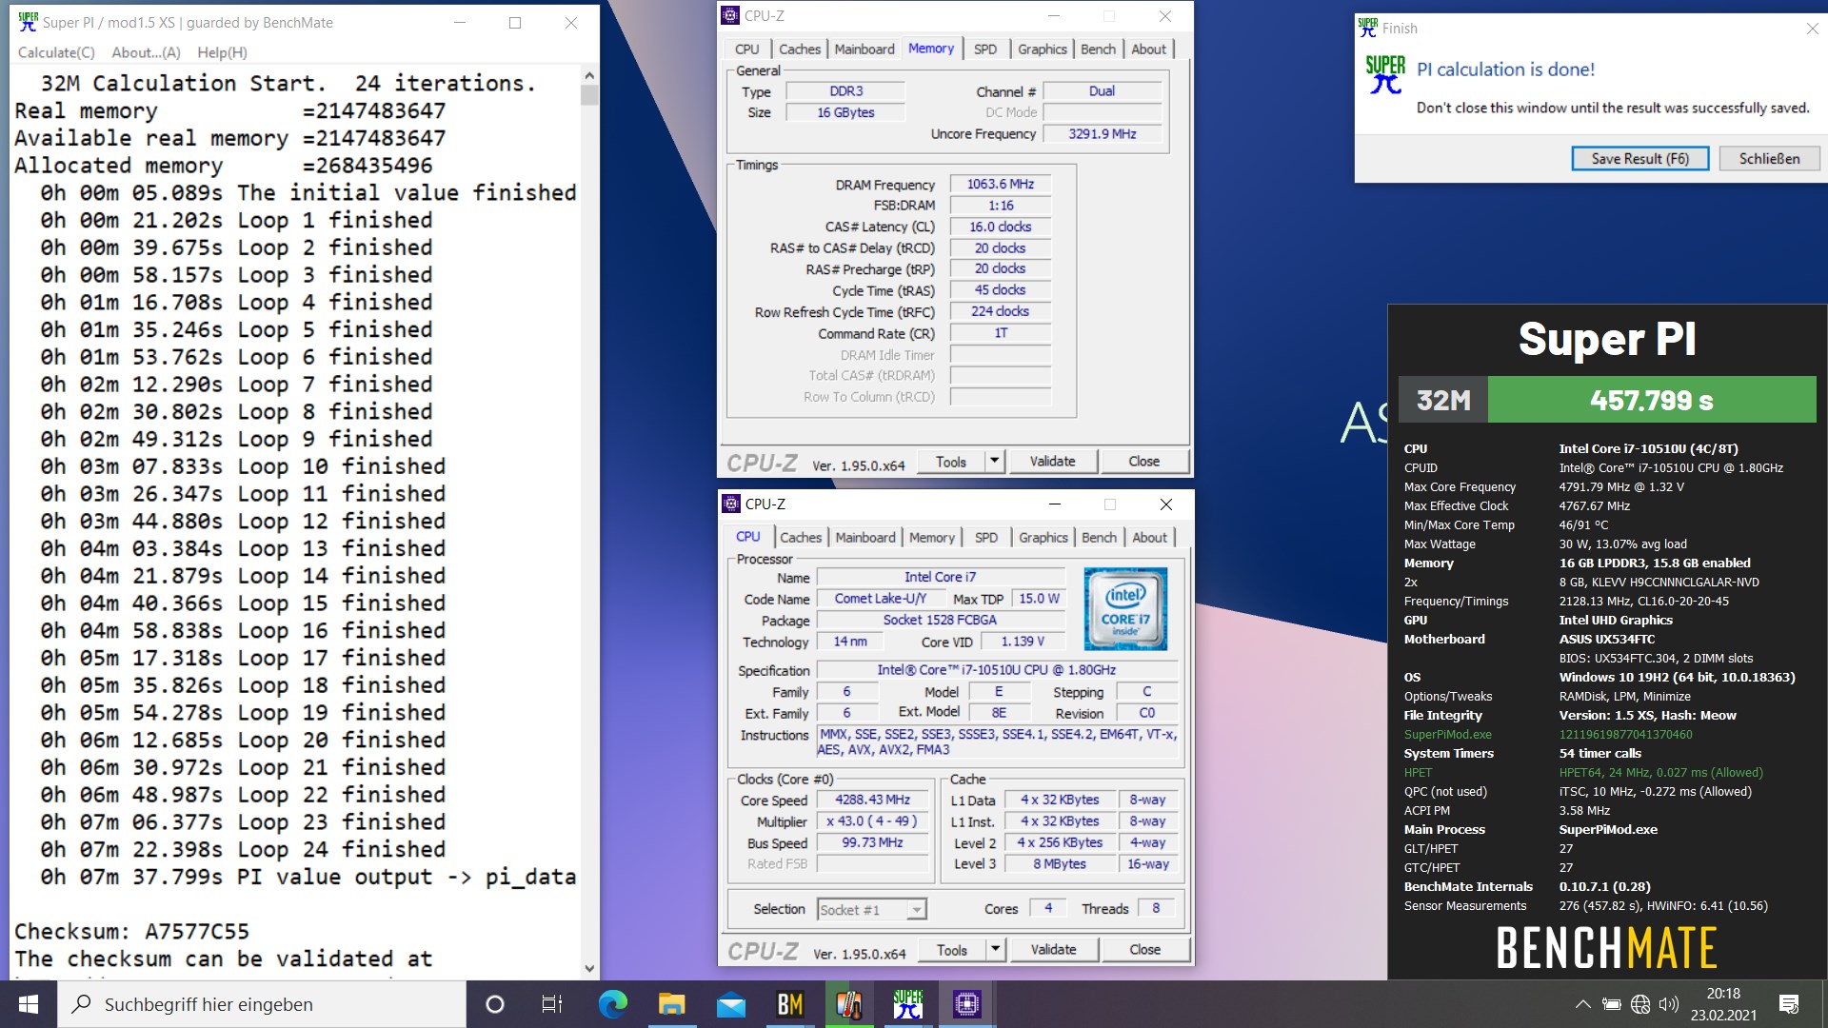Open File Explorer from taskbar
1828x1028 pixels.
click(x=671, y=1004)
